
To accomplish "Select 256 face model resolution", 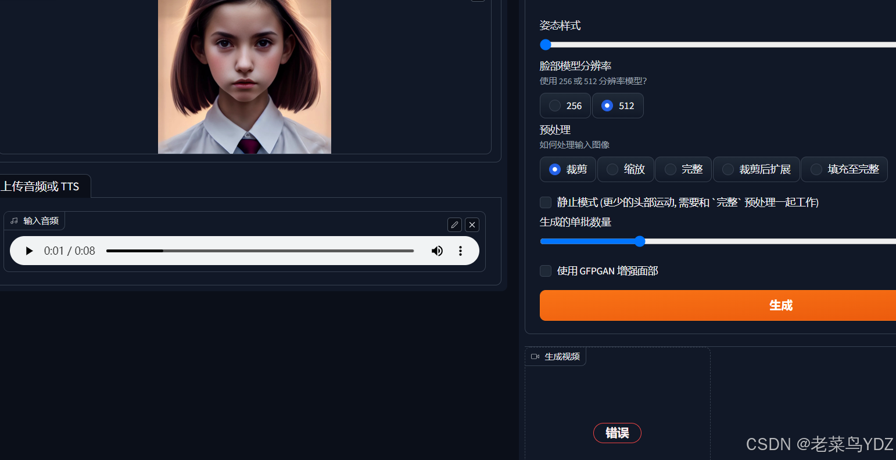I will coord(565,106).
